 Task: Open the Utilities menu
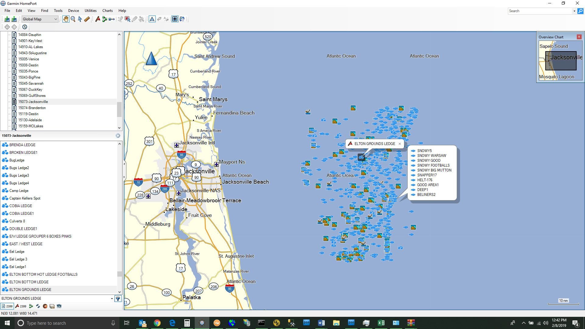pos(90,11)
